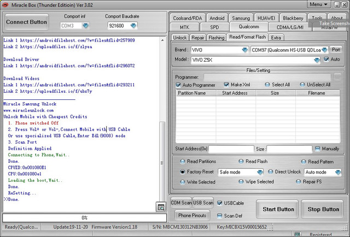Expand the Brand VIVO dropdown
Image resolution: width=350 pixels, height=237 pixels.
[x=245, y=50]
